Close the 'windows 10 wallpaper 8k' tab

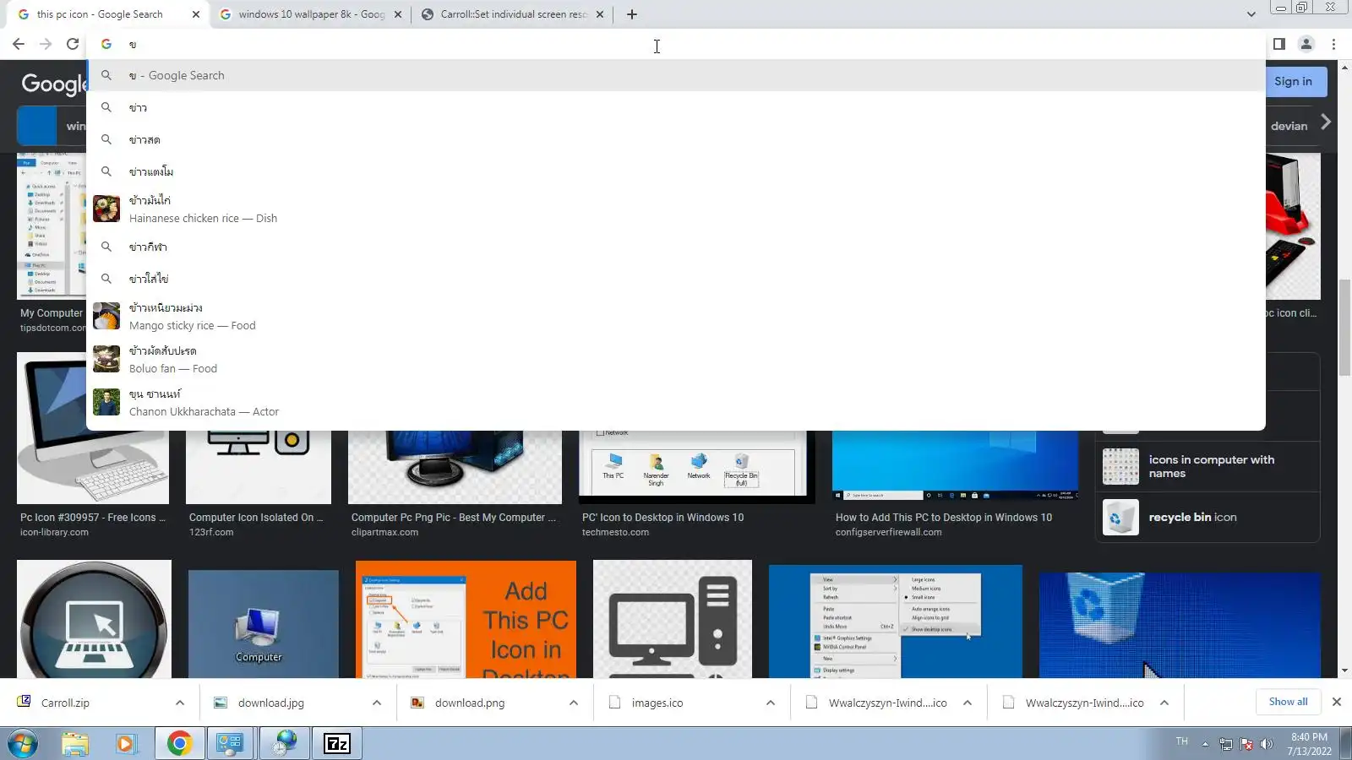(398, 14)
